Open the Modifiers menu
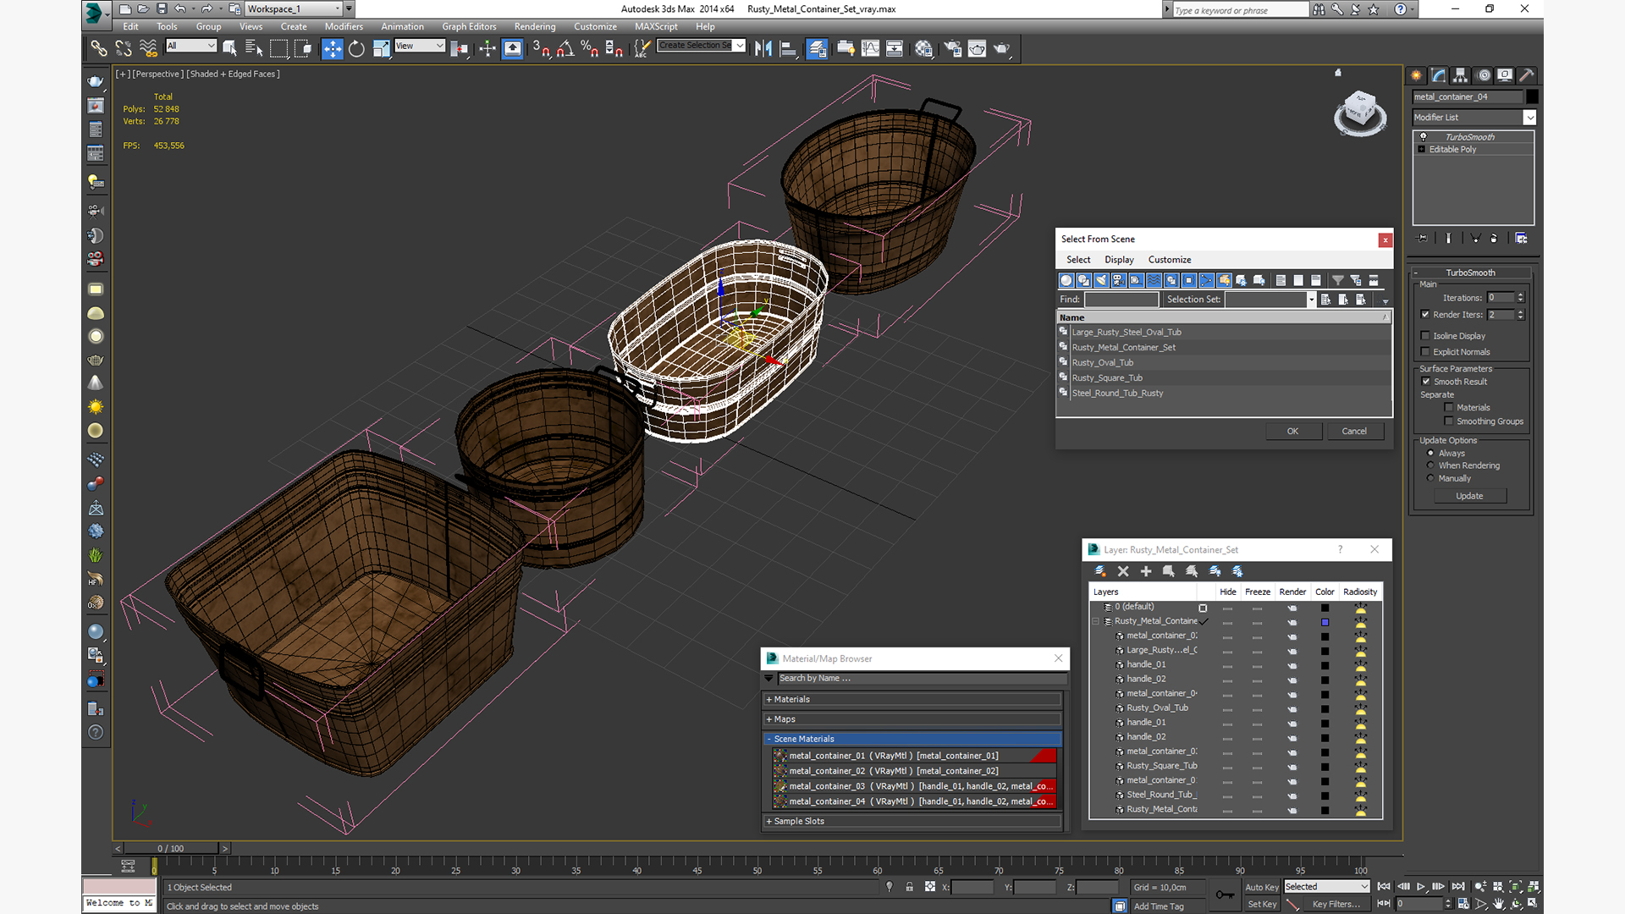The image size is (1625, 914). pyautogui.click(x=344, y=26)
